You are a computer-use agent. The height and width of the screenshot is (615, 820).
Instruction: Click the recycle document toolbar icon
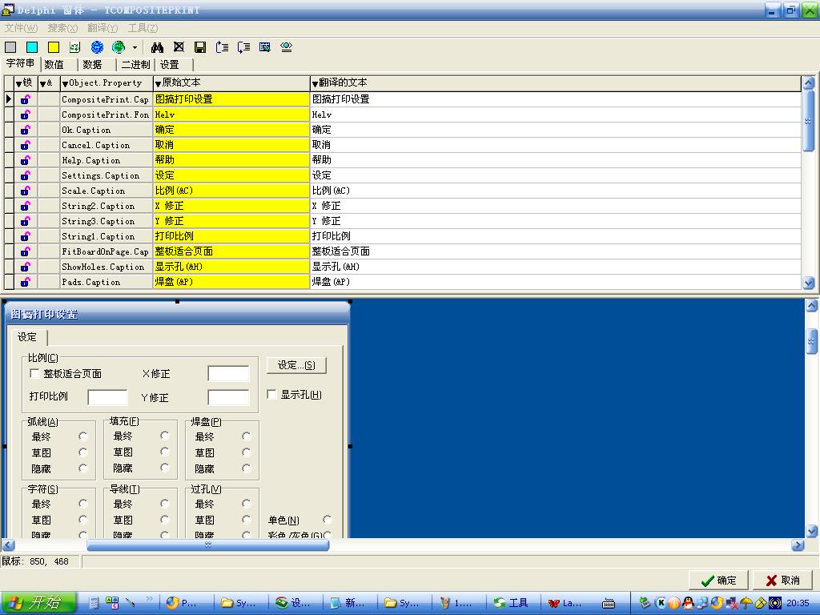pyautogui.click(x=74, y=47)
